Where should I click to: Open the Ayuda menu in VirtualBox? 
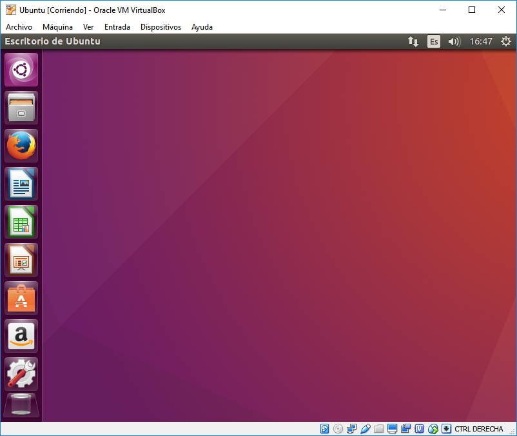click(x=202, y=27)
